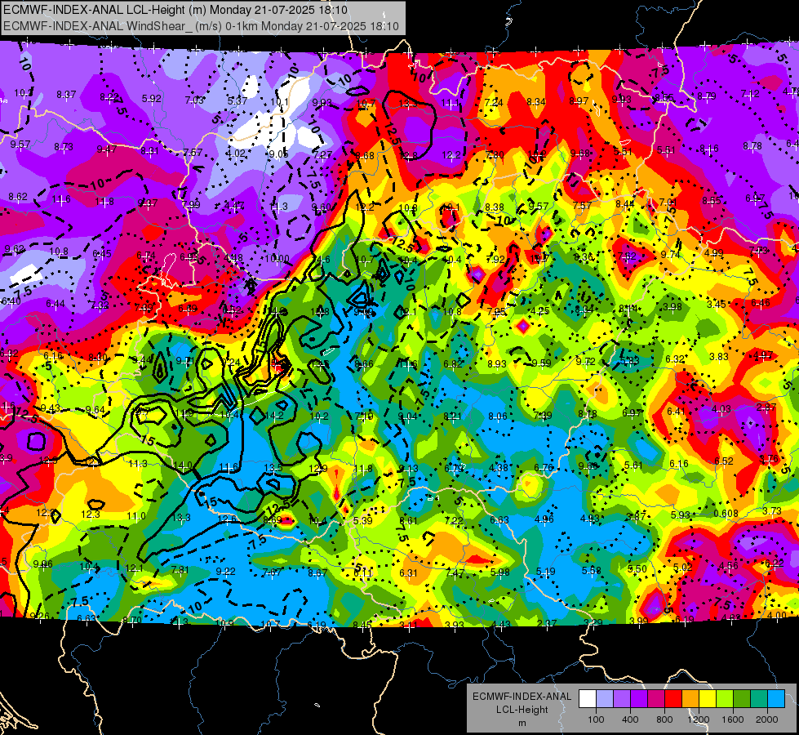Click the legend tick label '400'
799x735 pixels.
point(630,719)
